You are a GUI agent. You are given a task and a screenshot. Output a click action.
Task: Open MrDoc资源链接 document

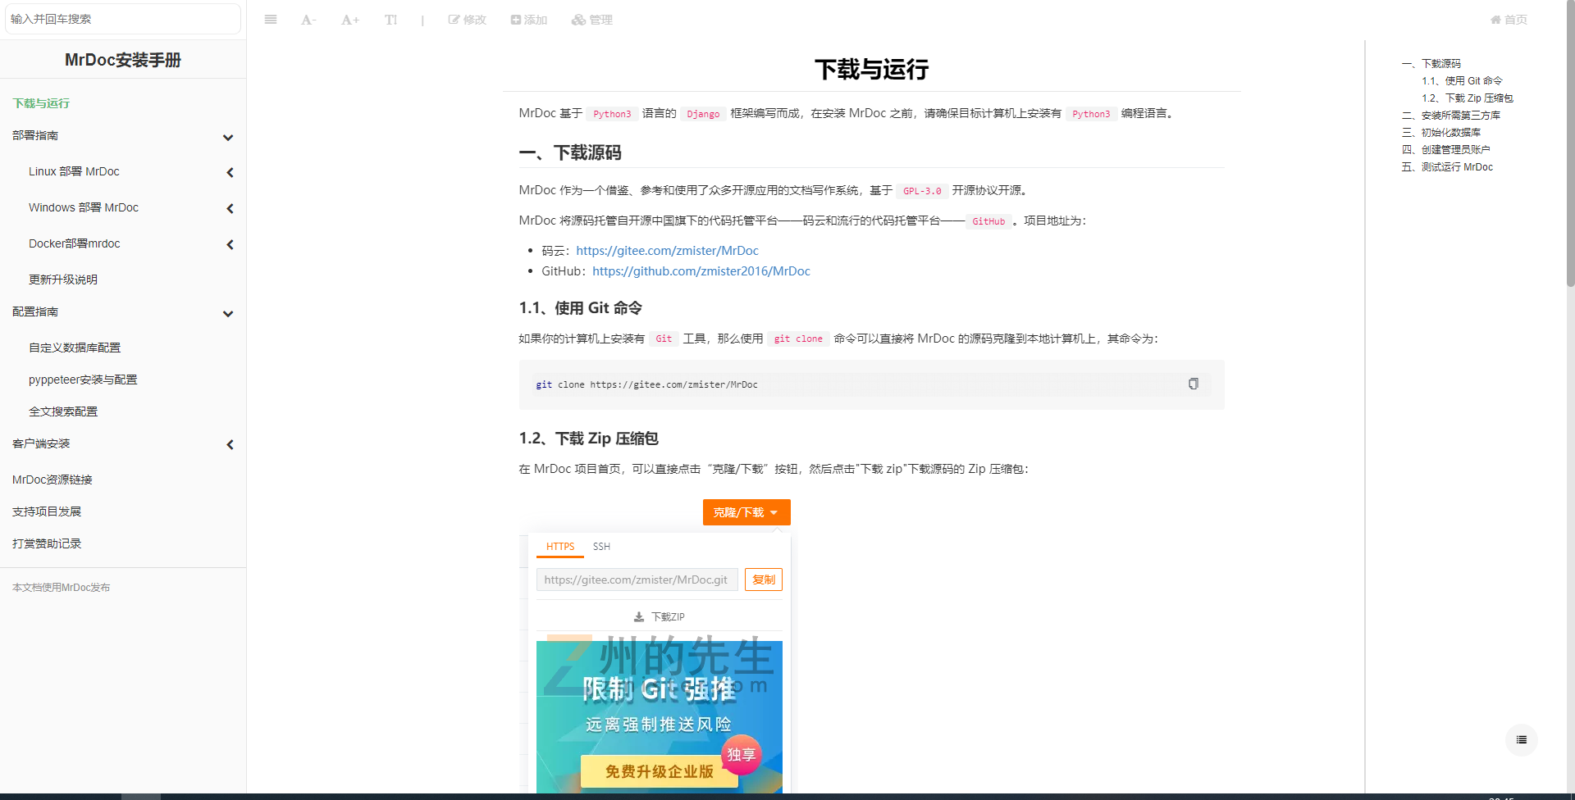(52, 480)
